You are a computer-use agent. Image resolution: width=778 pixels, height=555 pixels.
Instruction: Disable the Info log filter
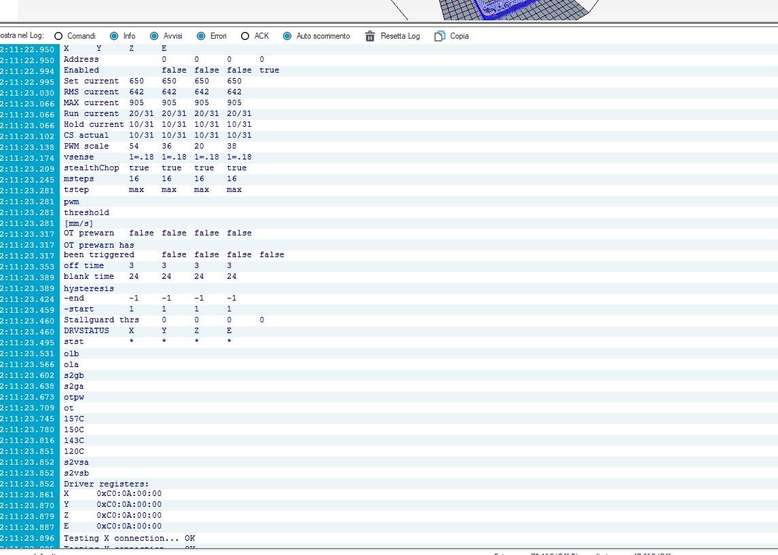click(x=114, y=36)
